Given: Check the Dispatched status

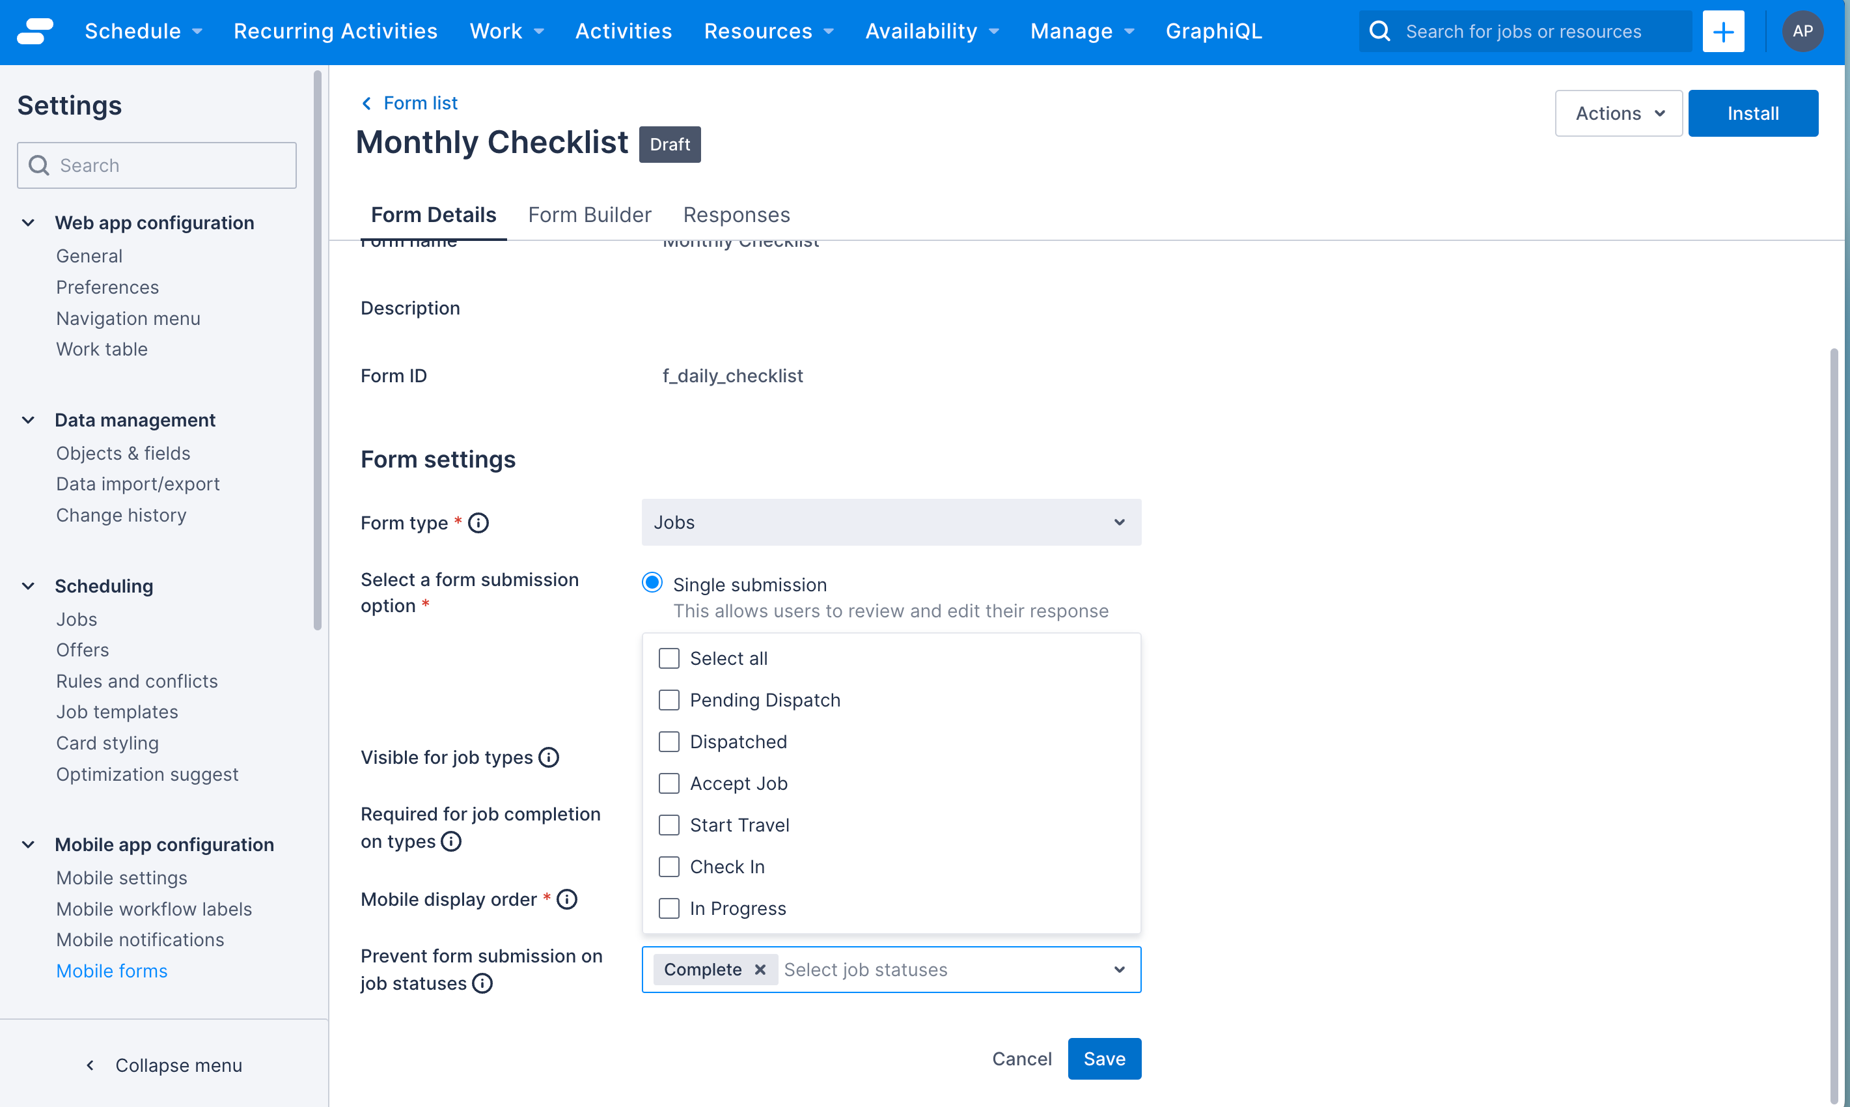Looking at the screenshot, I should coord(669,742).
